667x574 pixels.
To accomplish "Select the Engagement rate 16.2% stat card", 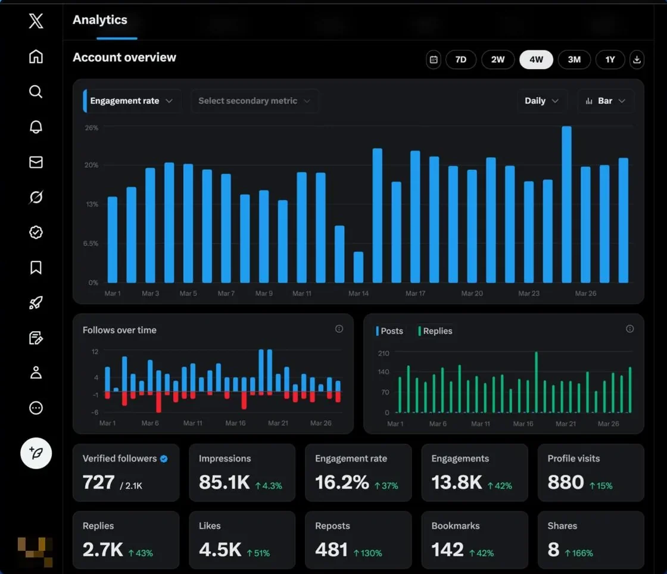I will click(x=358, y=472).
